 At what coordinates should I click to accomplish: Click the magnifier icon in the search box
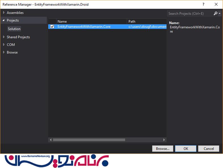click(x=216, y=13)
